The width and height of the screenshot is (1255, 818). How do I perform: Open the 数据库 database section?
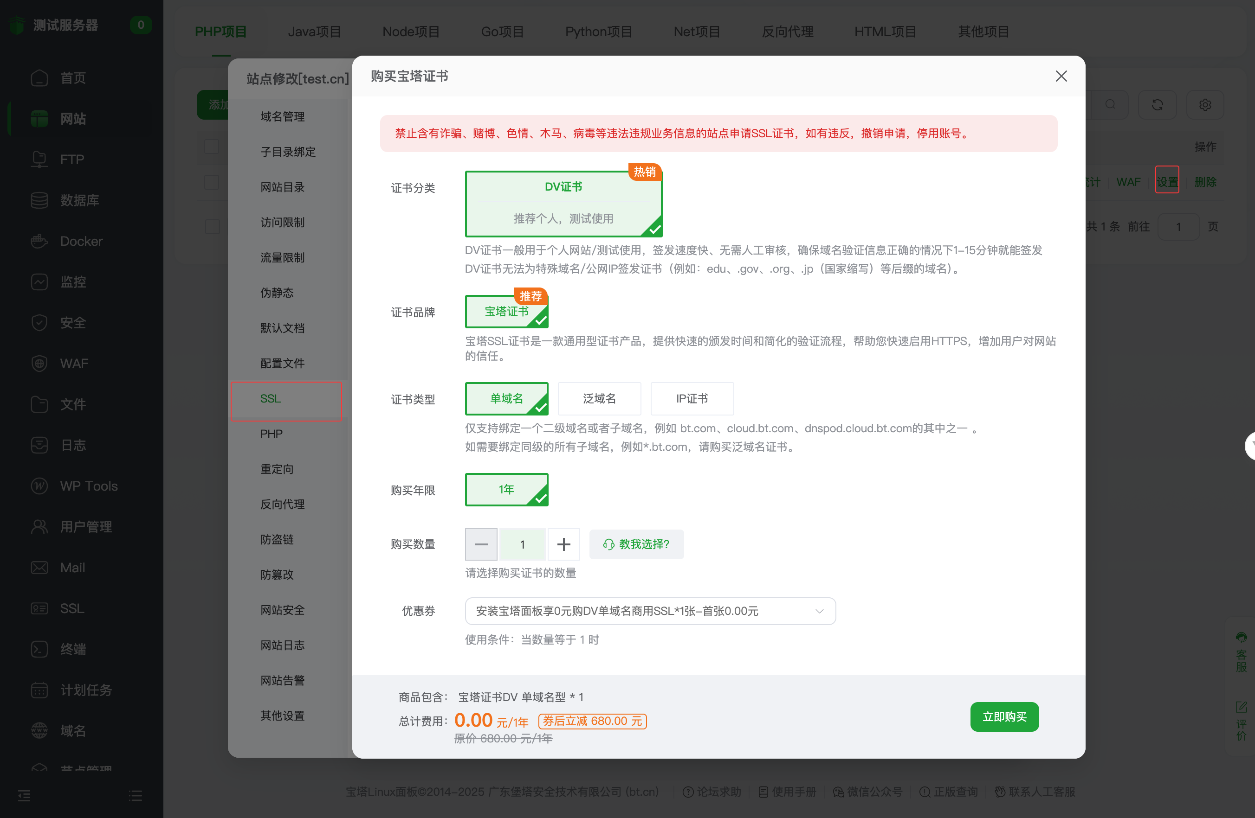80,200
